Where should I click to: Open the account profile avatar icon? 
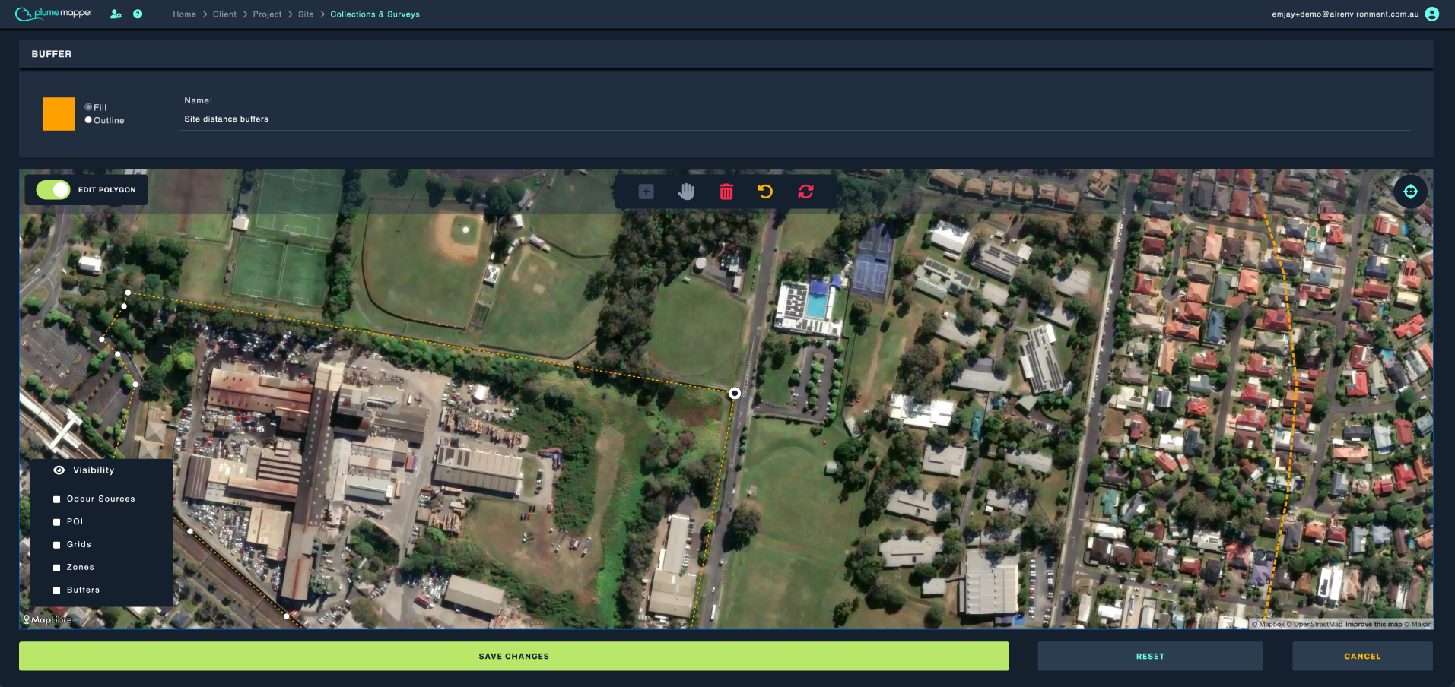pos(1431,14)
